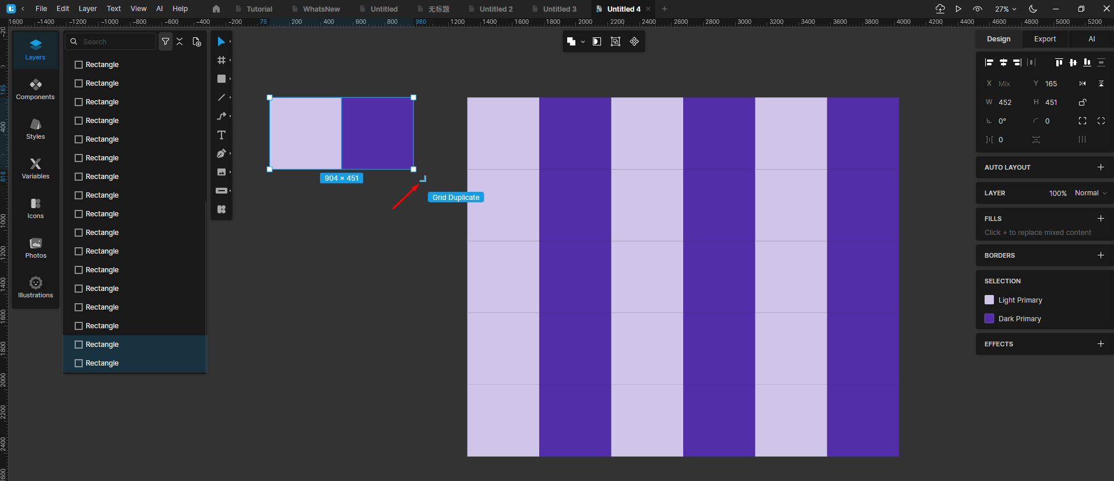Select the Image insert tool
The width and height of the screenshot is (1114, 481).
point(221,172)
